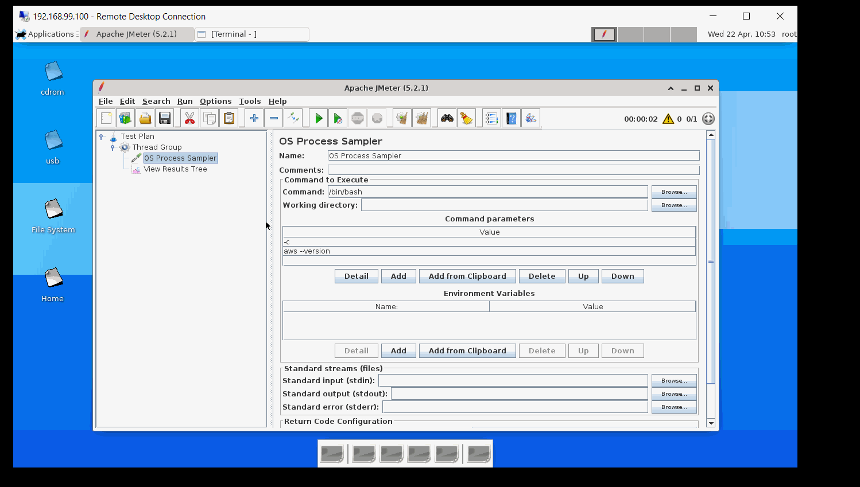This screenshot has height=487, width=860.
Task: Click Delete under Command parameters
Action: point(542,276)
